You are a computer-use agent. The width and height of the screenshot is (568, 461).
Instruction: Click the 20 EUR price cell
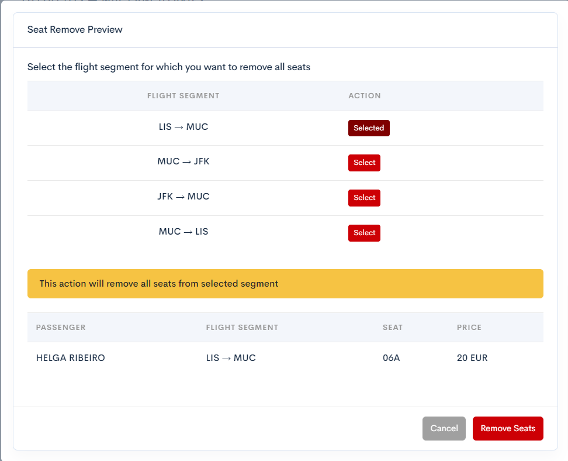pyautogui.click(x=472, y=358)
